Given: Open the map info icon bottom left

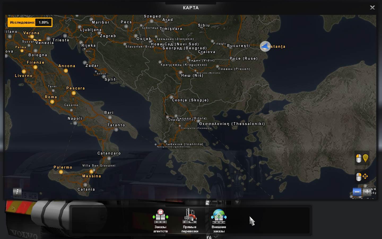Looking at the screenshot, I should pos(17,192).
